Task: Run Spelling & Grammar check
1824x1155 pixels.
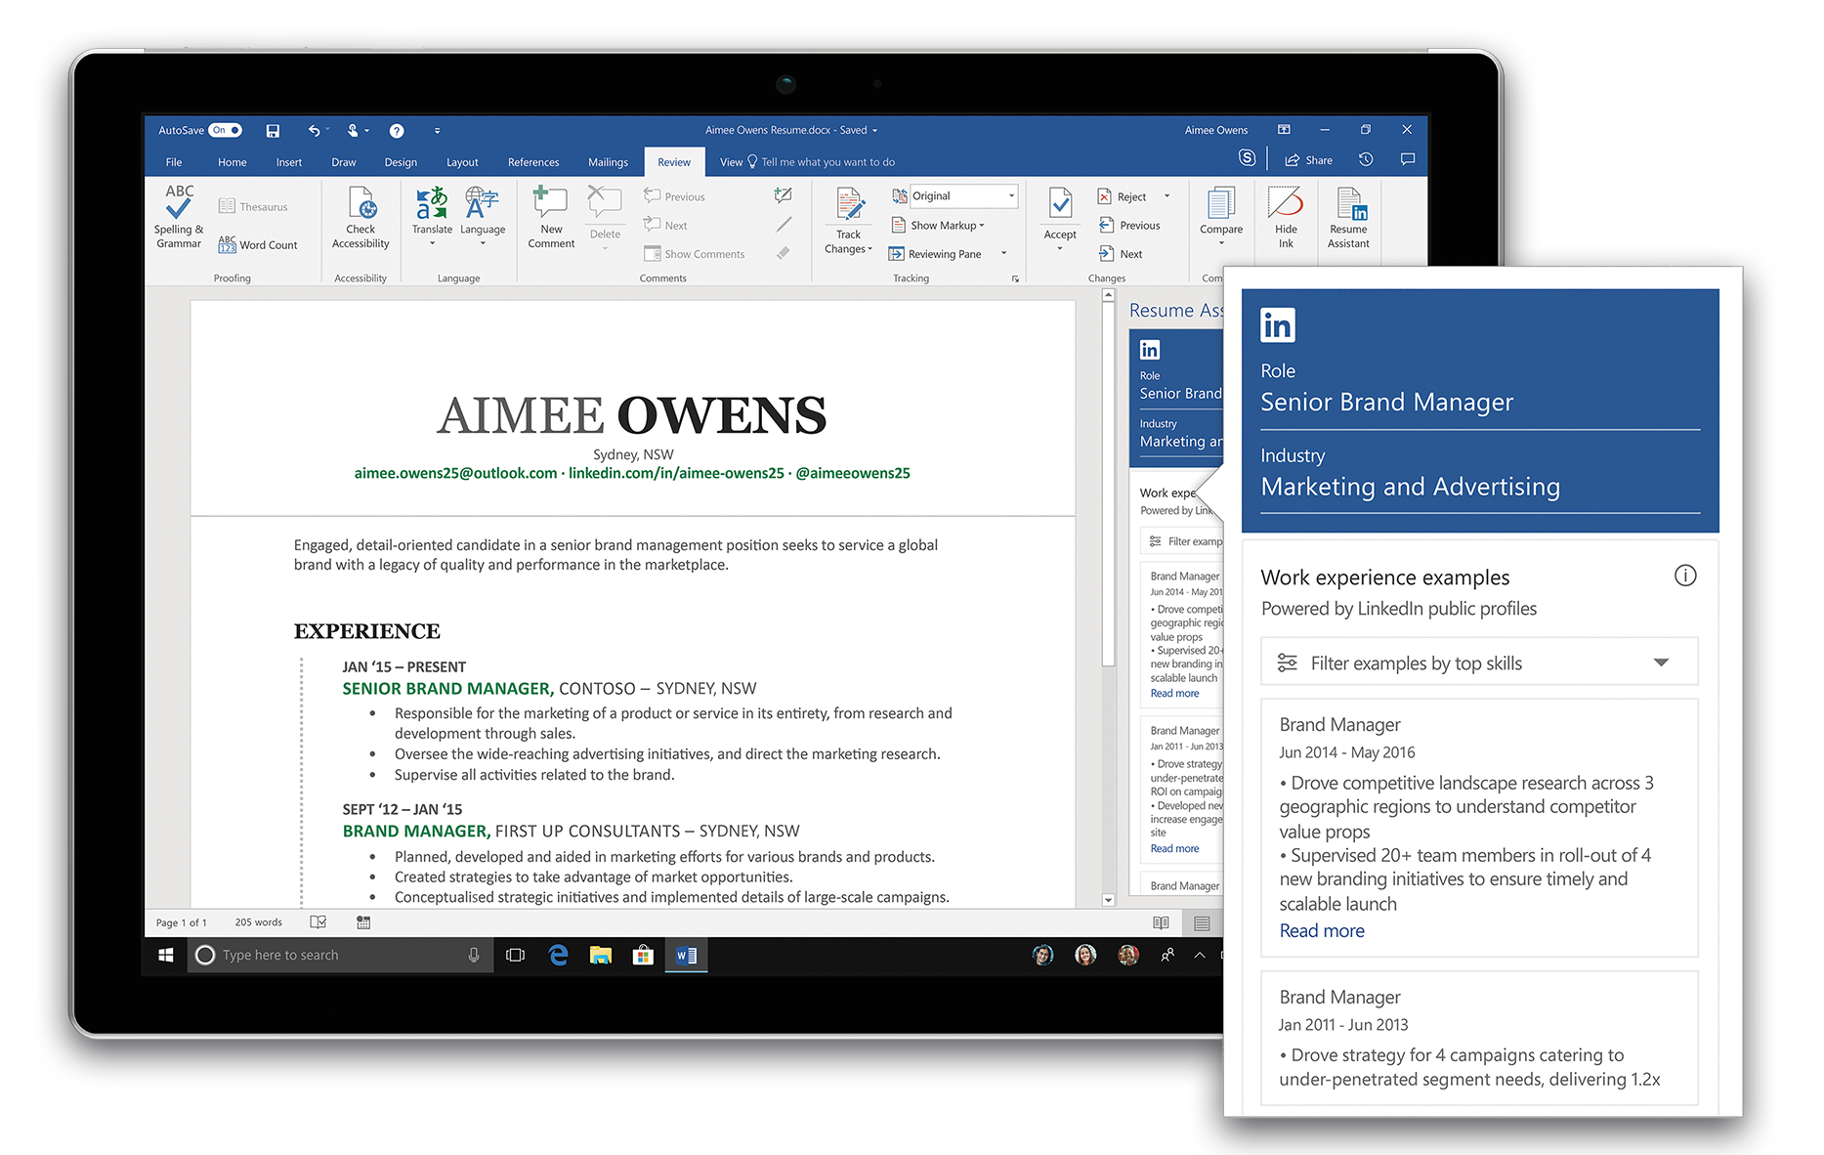Action: point(179,217)
